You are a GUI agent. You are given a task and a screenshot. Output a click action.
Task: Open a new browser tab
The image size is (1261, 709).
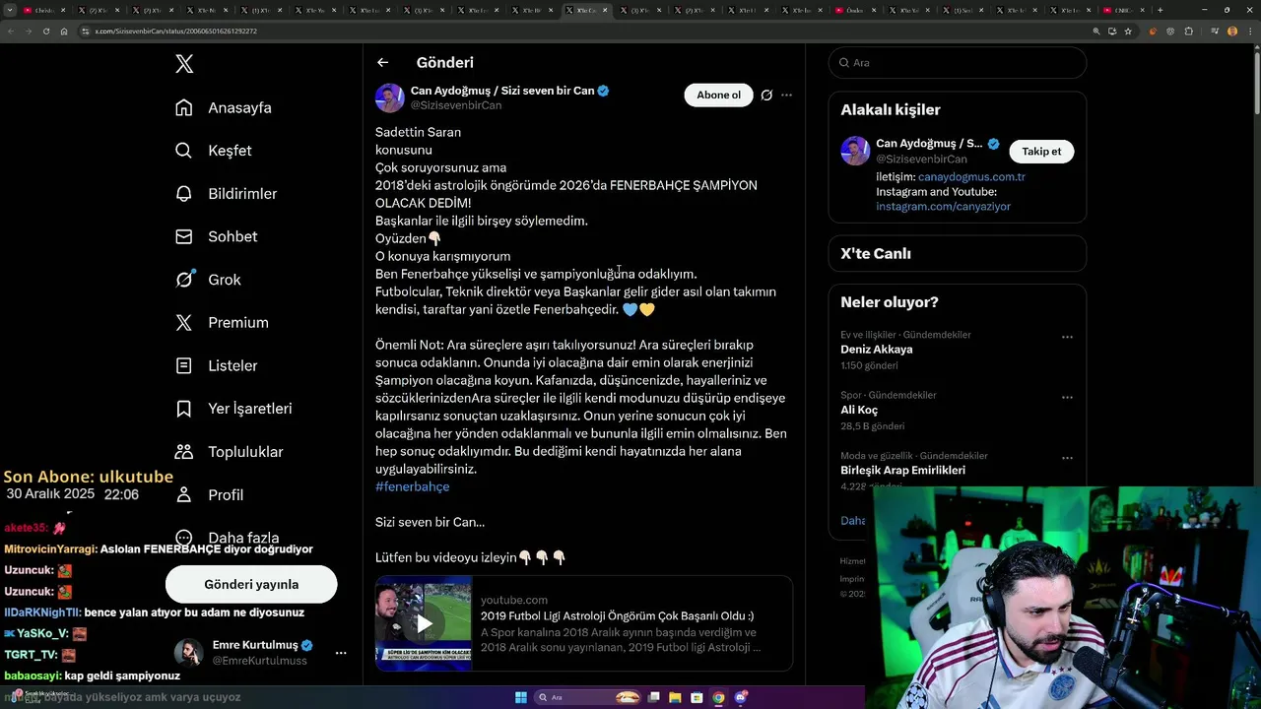1160,10
